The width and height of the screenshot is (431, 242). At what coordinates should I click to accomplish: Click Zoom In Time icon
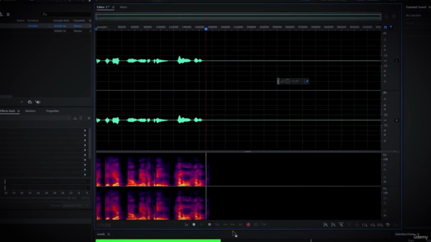pyautogui.click(x=341, y=225)
